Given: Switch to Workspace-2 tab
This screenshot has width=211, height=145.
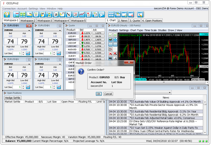Looking at the screenshot, I should pos(28,21).
